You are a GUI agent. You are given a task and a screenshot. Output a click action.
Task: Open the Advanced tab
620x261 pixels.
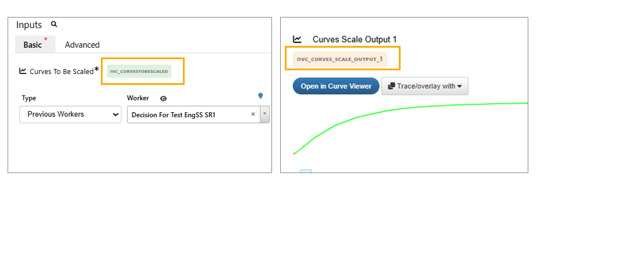(x=82, y=45)
